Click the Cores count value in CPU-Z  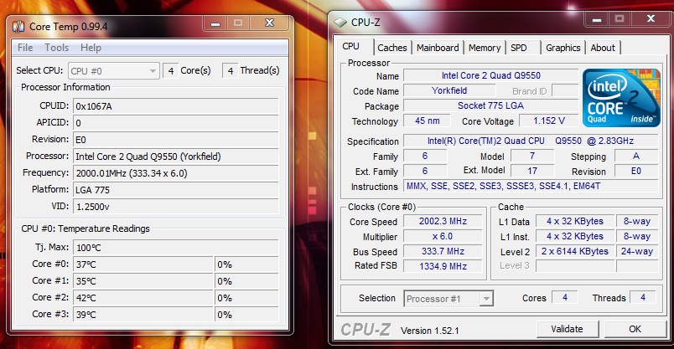565,297
